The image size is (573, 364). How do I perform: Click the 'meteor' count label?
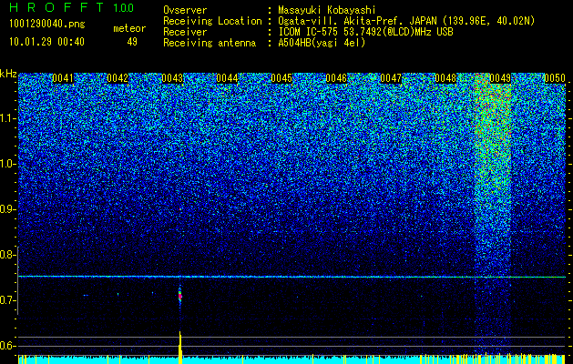coord(129,28)
